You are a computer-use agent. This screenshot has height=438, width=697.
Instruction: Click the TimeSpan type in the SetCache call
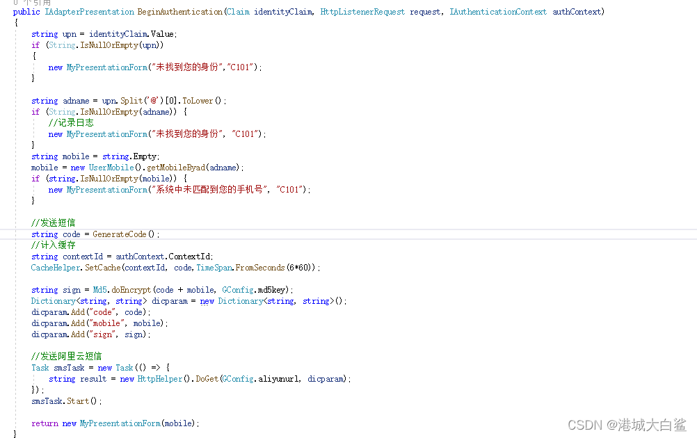[x=215, y=268]
